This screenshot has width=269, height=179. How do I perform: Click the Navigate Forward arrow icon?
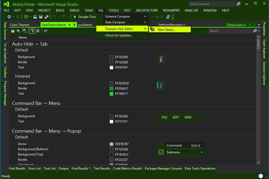tap(18, 17)
